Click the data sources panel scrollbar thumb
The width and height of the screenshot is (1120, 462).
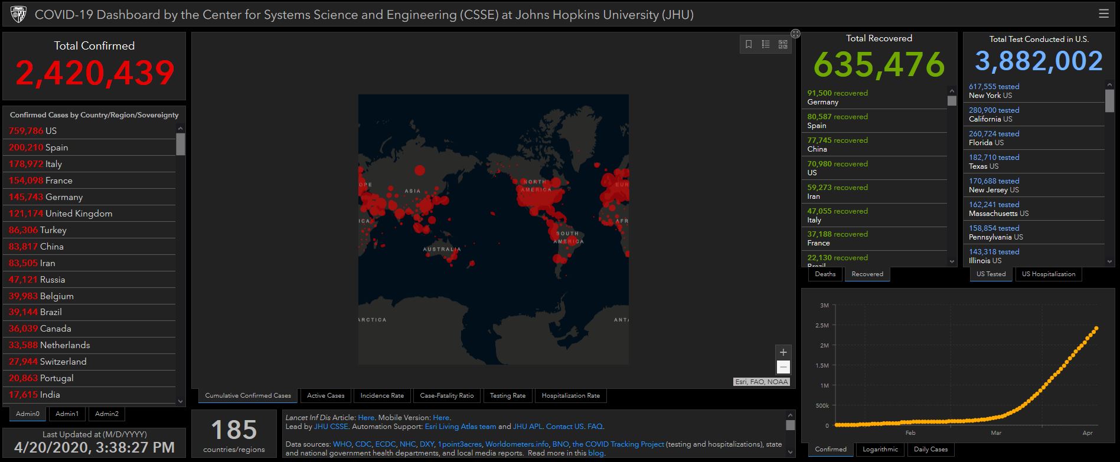tap(791, 425)
